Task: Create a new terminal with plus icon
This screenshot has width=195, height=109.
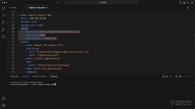Action: (171, 77)
